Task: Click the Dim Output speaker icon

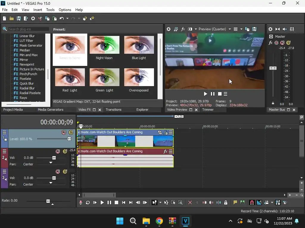Action: [284, 29]
